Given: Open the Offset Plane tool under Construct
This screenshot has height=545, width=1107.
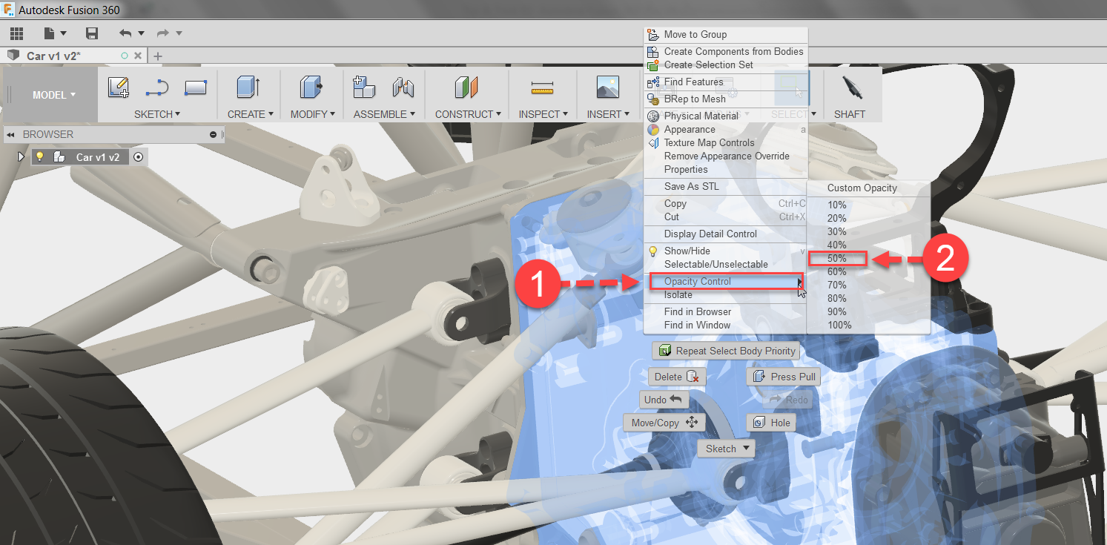Looking at the screenshot, I should [467, 87].
